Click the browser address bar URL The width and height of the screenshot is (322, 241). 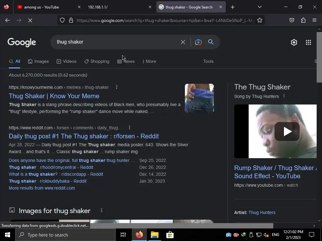[165, 20]
